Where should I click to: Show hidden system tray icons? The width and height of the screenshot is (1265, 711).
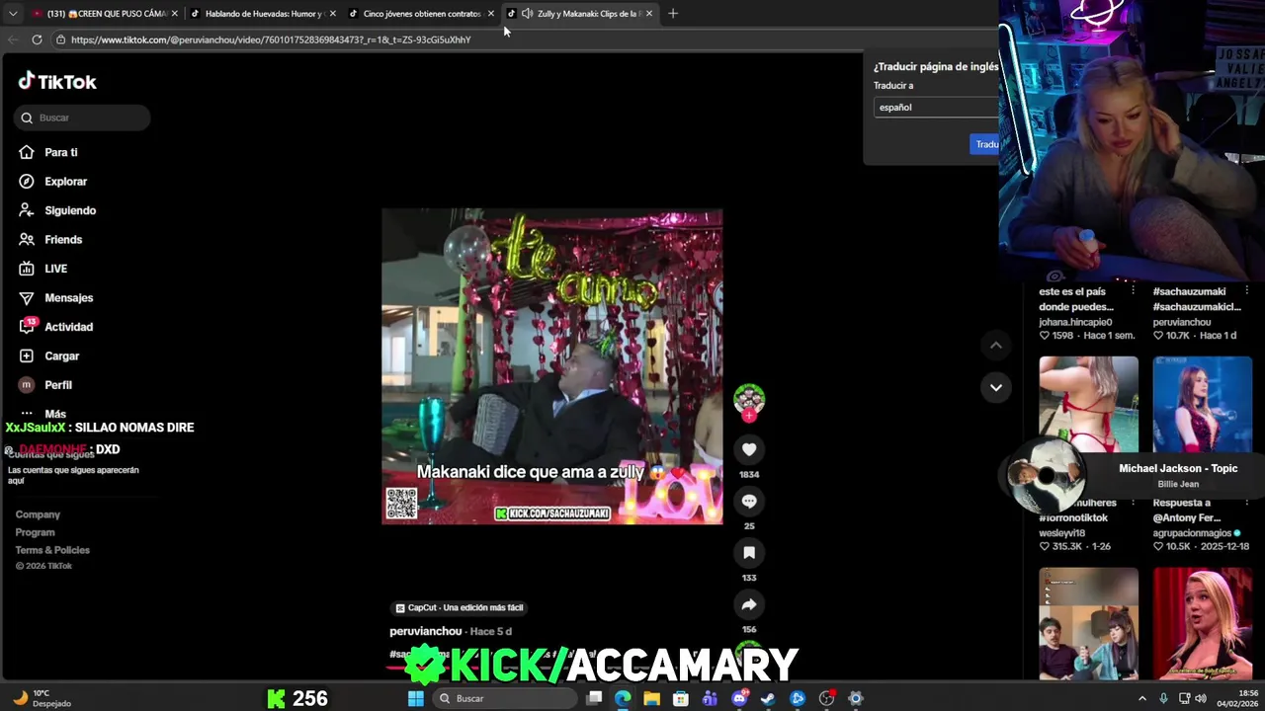1142,698
